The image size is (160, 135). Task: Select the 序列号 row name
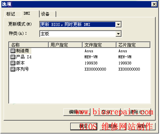point(22,69)
